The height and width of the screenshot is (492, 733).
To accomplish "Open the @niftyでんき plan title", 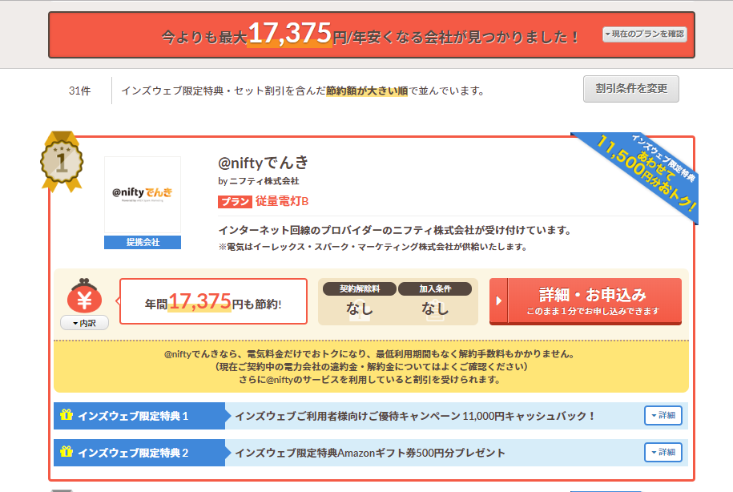I will click(264, 163).
